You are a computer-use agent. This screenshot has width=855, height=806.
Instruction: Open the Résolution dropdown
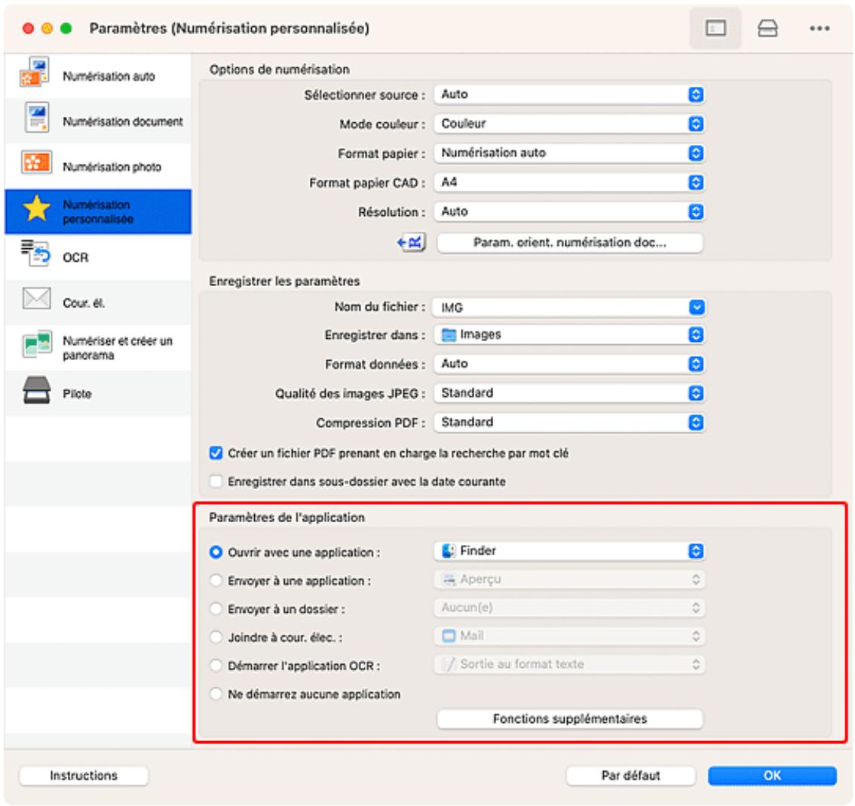click(569, 212)
